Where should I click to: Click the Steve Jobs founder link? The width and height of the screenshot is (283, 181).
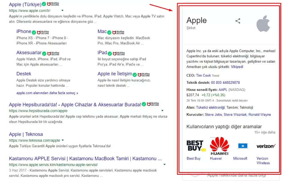click(x=213, y=114)
